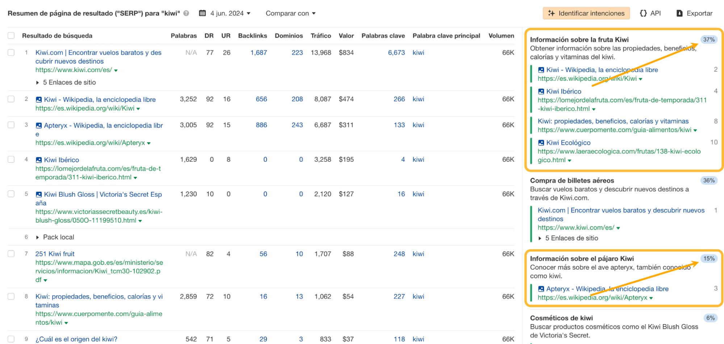Click the API braces icon
Viewport: 724px width, 344px height.
pos(643,13)
